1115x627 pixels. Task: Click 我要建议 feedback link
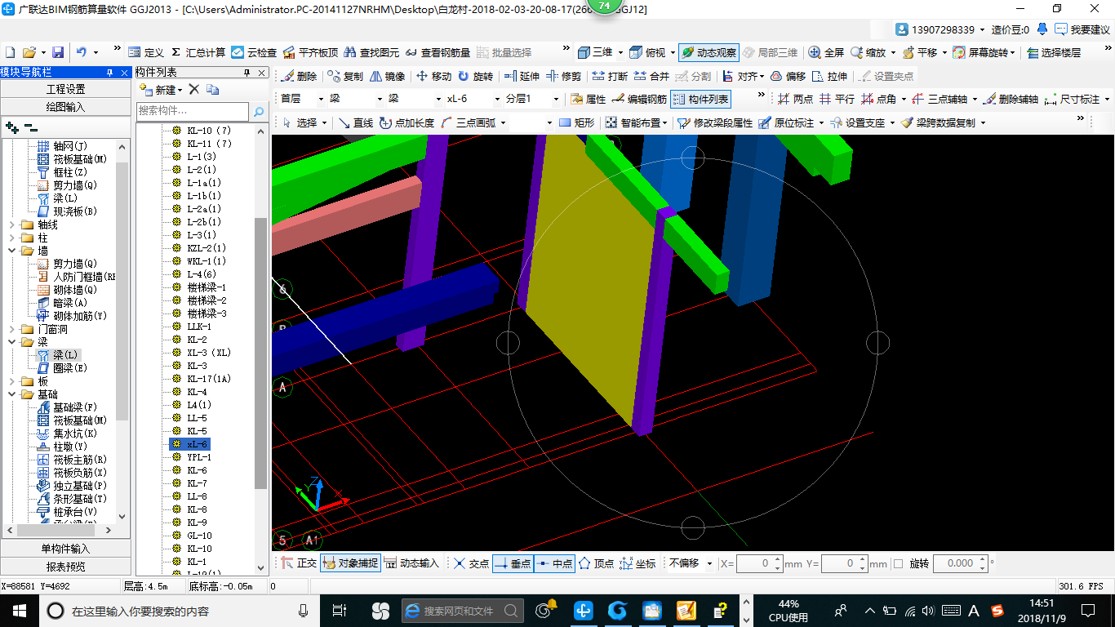coord(1082,29)
